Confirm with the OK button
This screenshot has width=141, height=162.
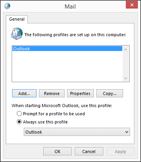coord(57,151)
